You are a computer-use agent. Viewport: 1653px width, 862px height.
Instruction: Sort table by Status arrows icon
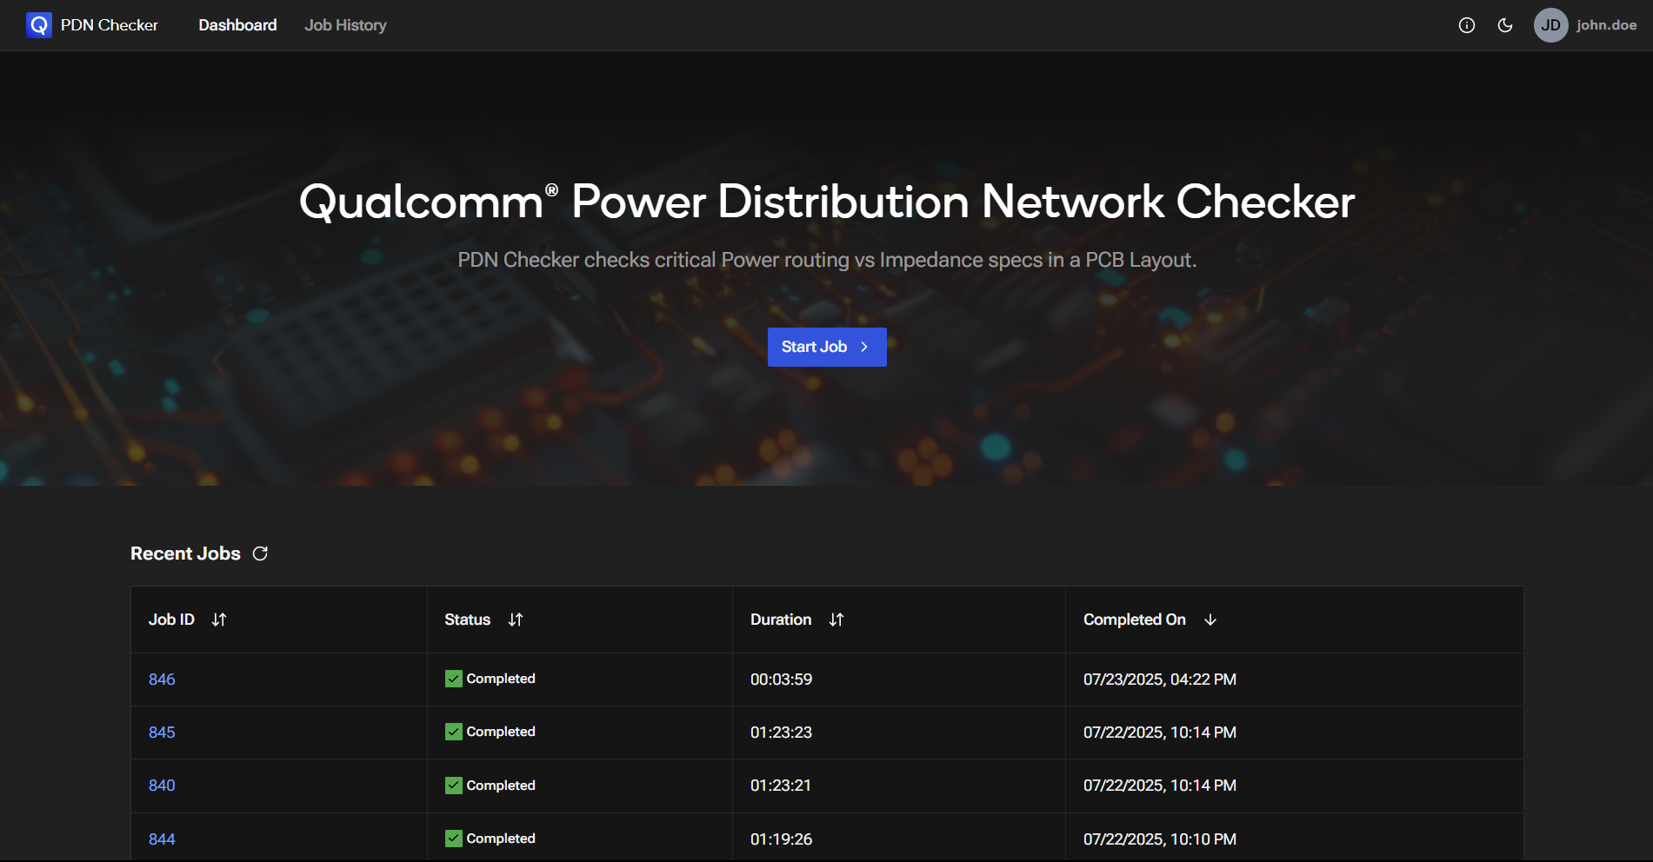click(x=516, y=620)
